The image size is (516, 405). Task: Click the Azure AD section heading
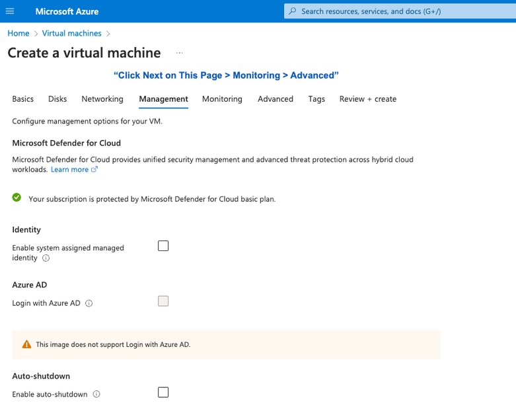(30, 285)
